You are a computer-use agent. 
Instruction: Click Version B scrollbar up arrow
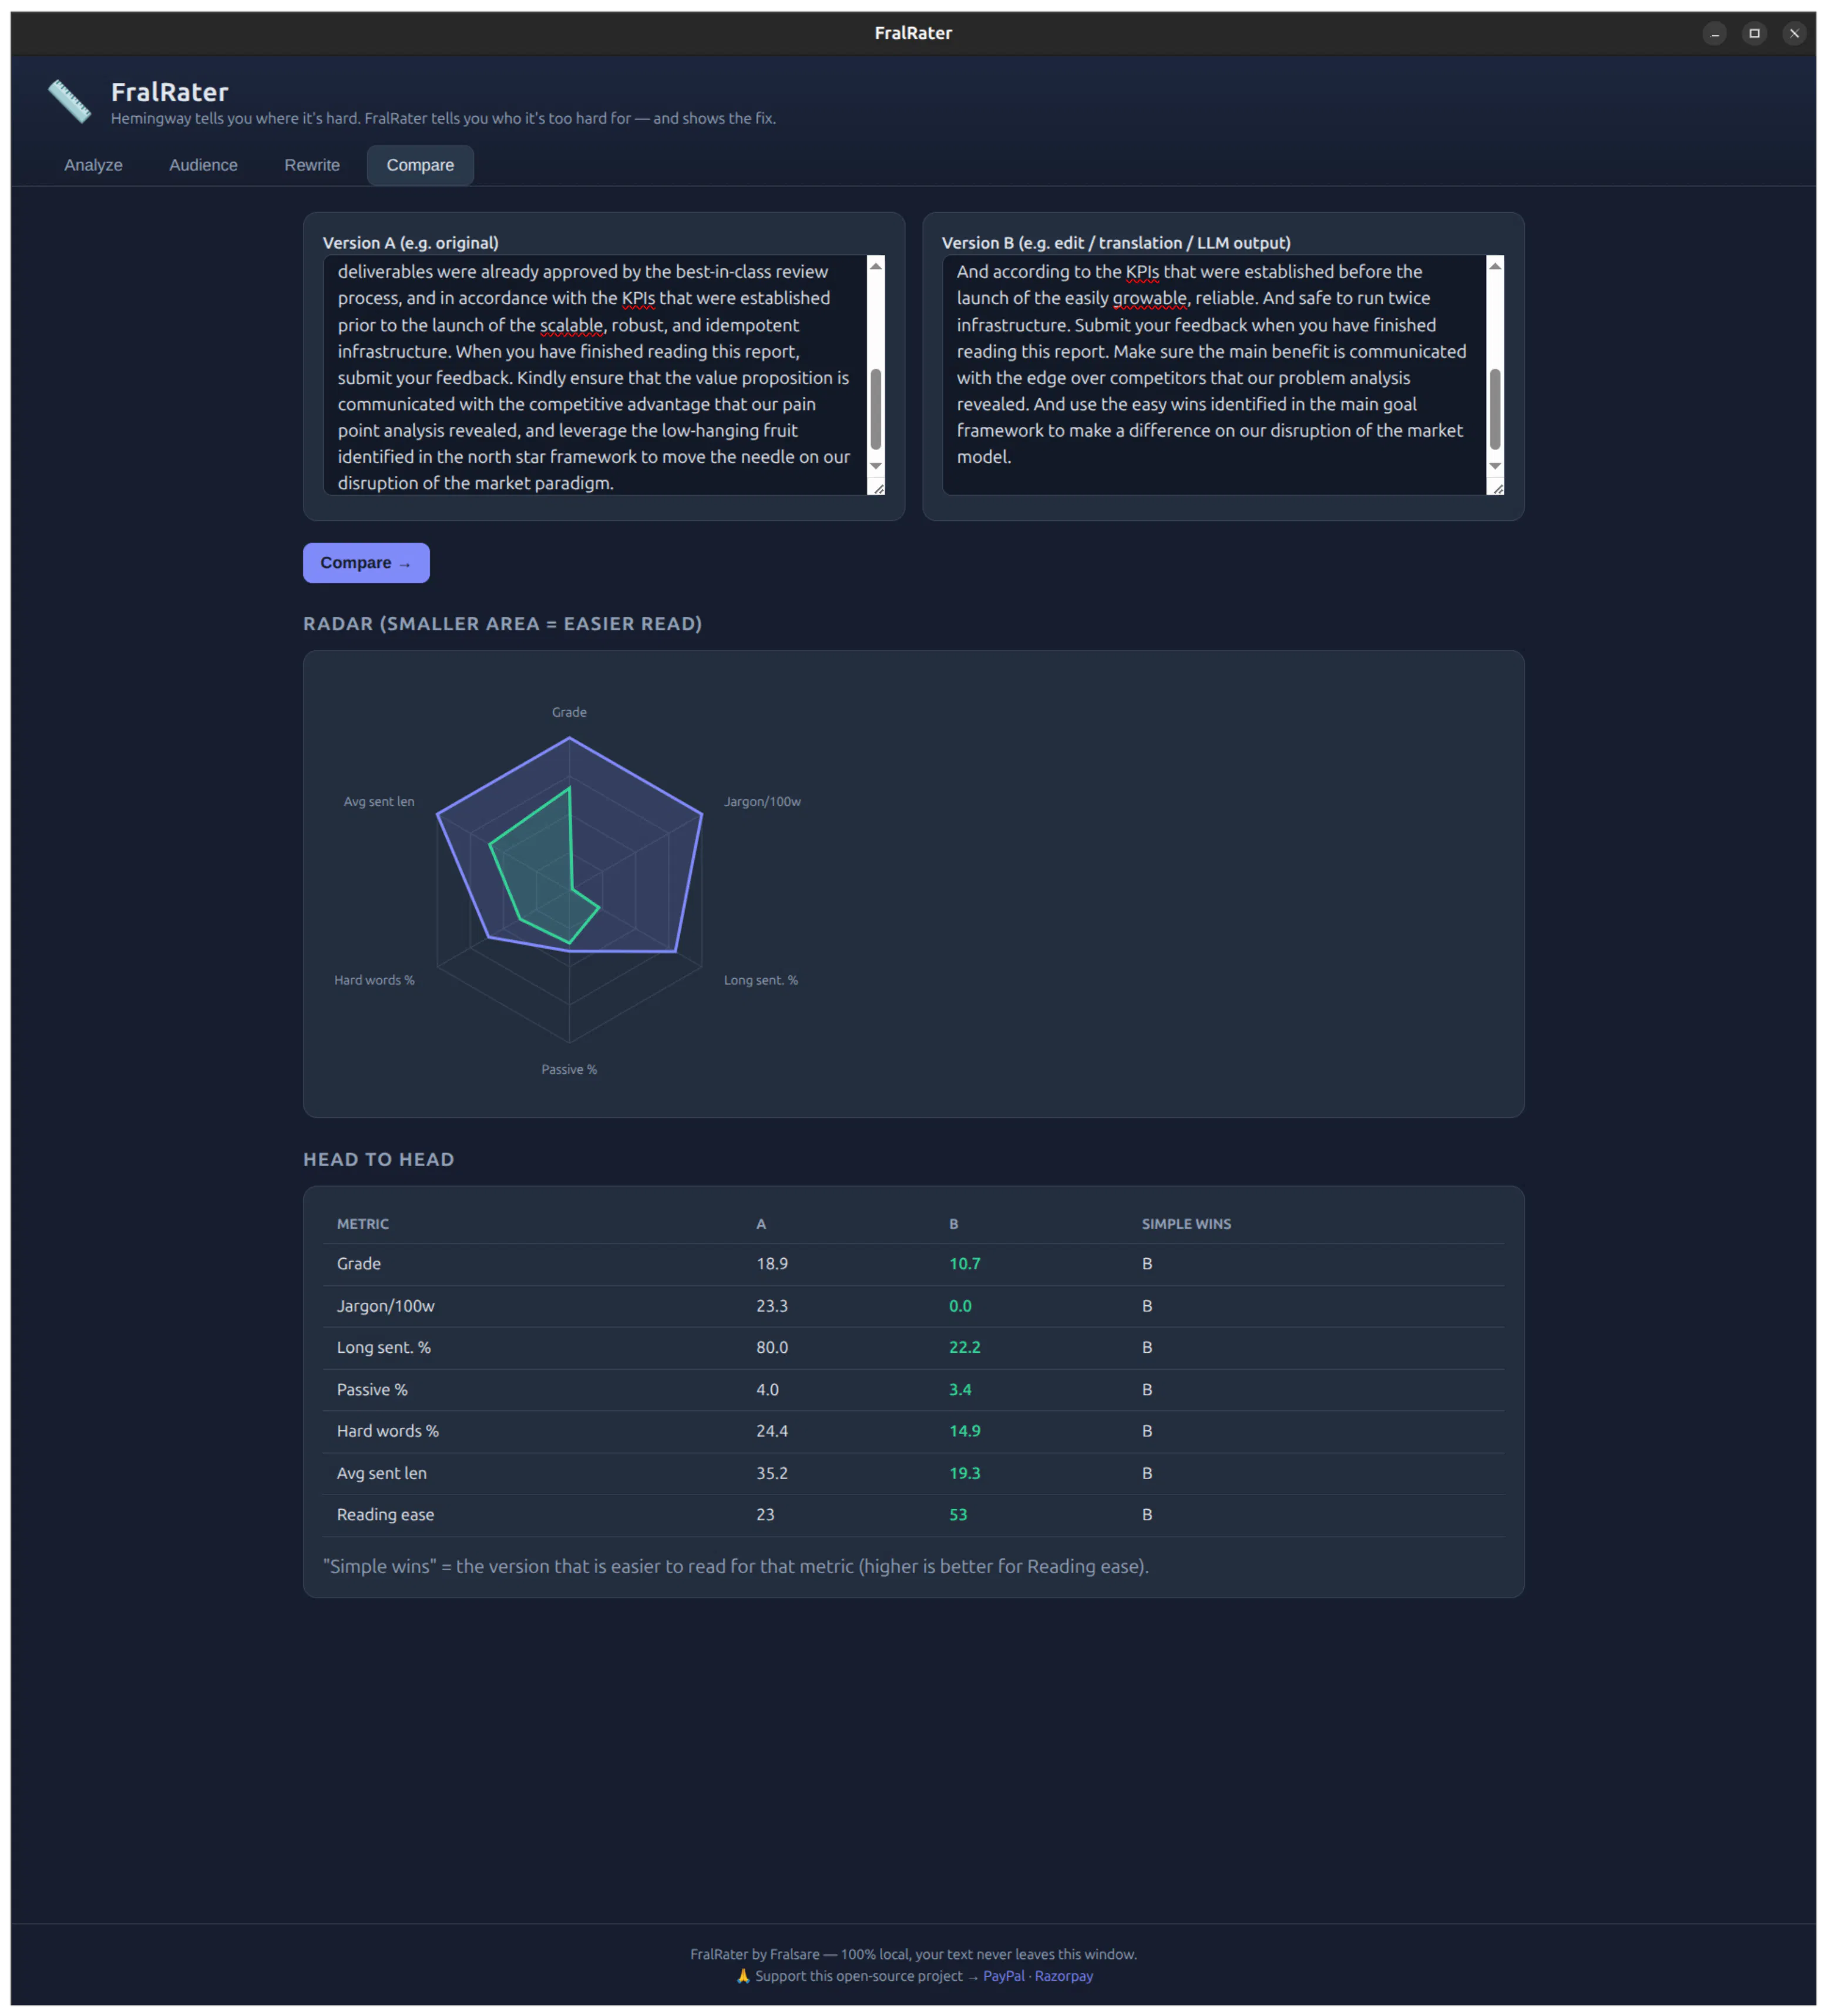(x=1495, y=266)
